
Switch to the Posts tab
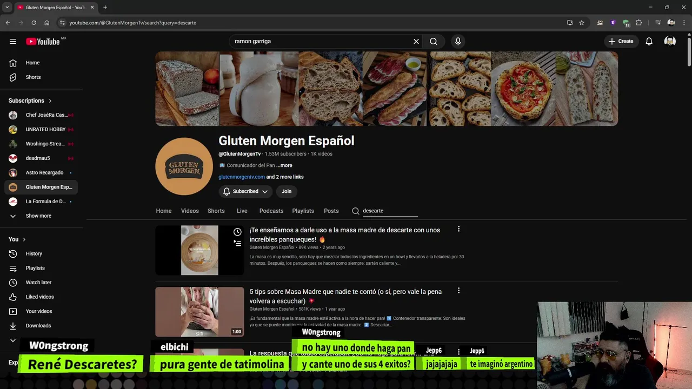click(x=331, y=211)
